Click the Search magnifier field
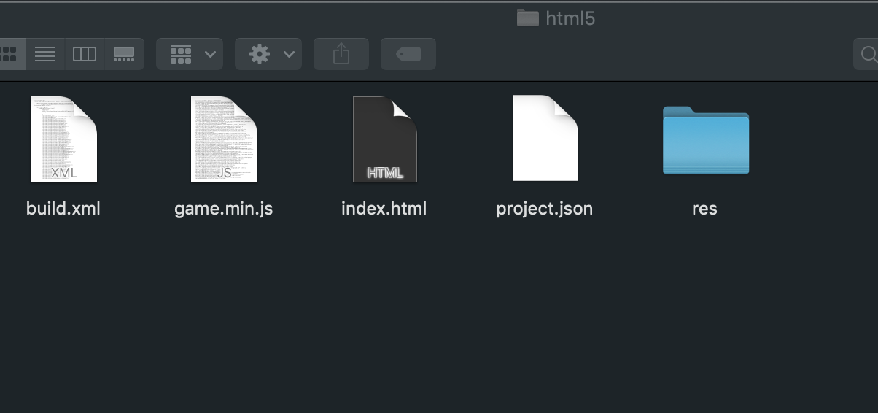 pyautogui.click(x=868, y=54)
